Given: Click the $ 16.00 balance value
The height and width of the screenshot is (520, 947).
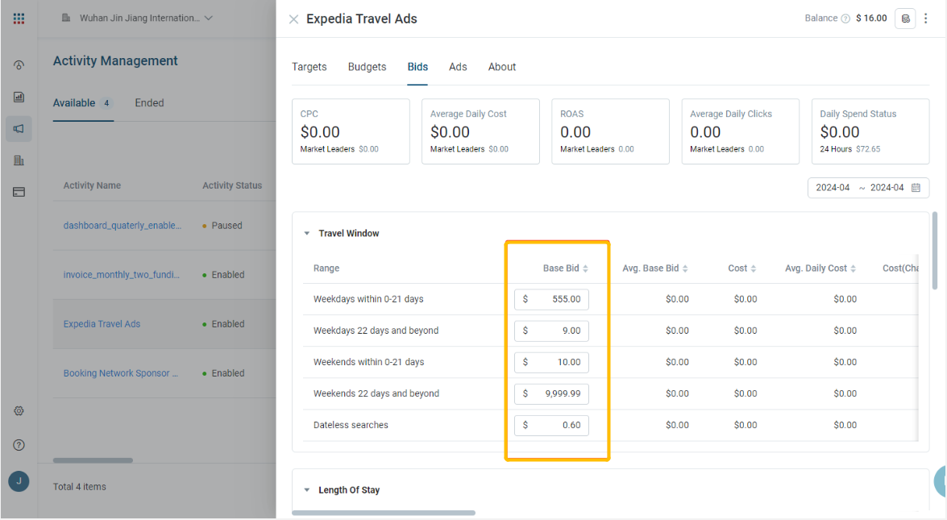Looking at the screenshot, I should click(x=871, y=18).
